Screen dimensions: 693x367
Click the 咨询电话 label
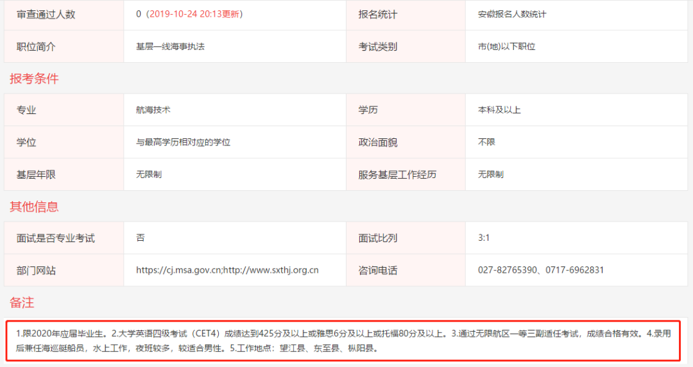click(378, 270)
